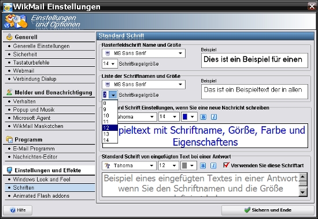Toggle bold for new message font
The height and width of the screenshot is (219, 318).
(x=203, y=117)
